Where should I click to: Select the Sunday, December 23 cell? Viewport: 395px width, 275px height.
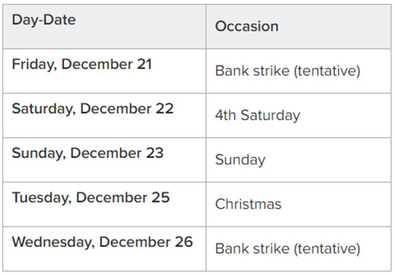(x=87, y=153)
